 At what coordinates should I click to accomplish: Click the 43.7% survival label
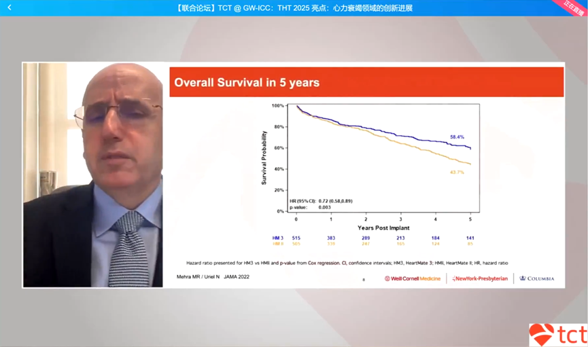click(x=457, y=172)
